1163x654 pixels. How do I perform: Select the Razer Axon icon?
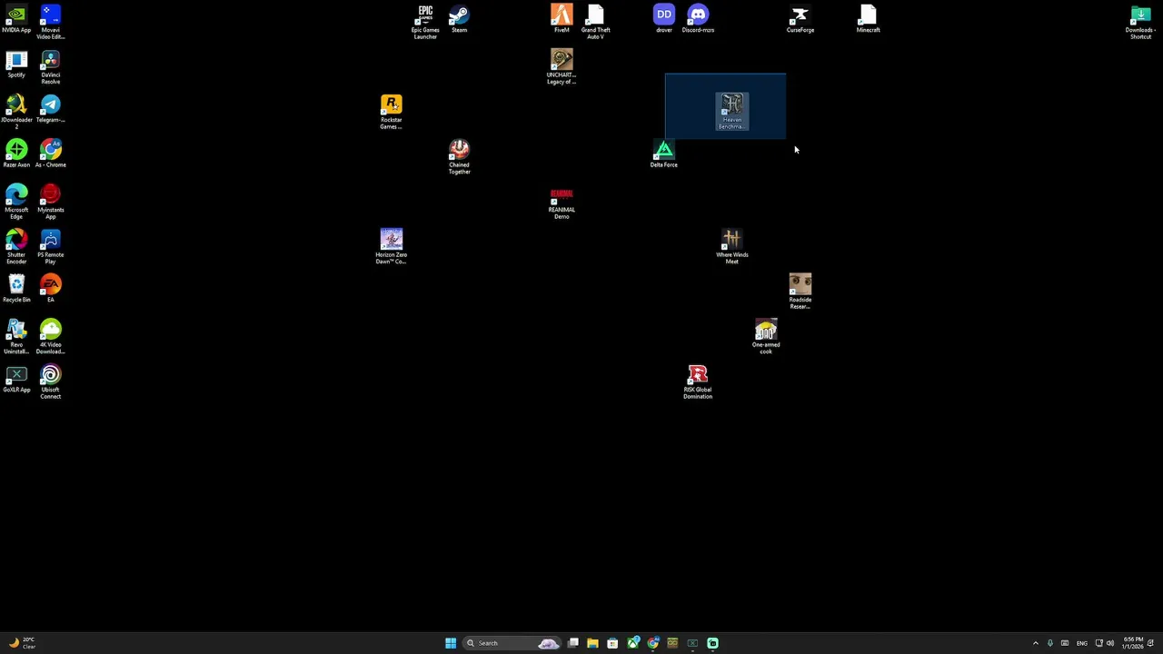tap(16, 154)
